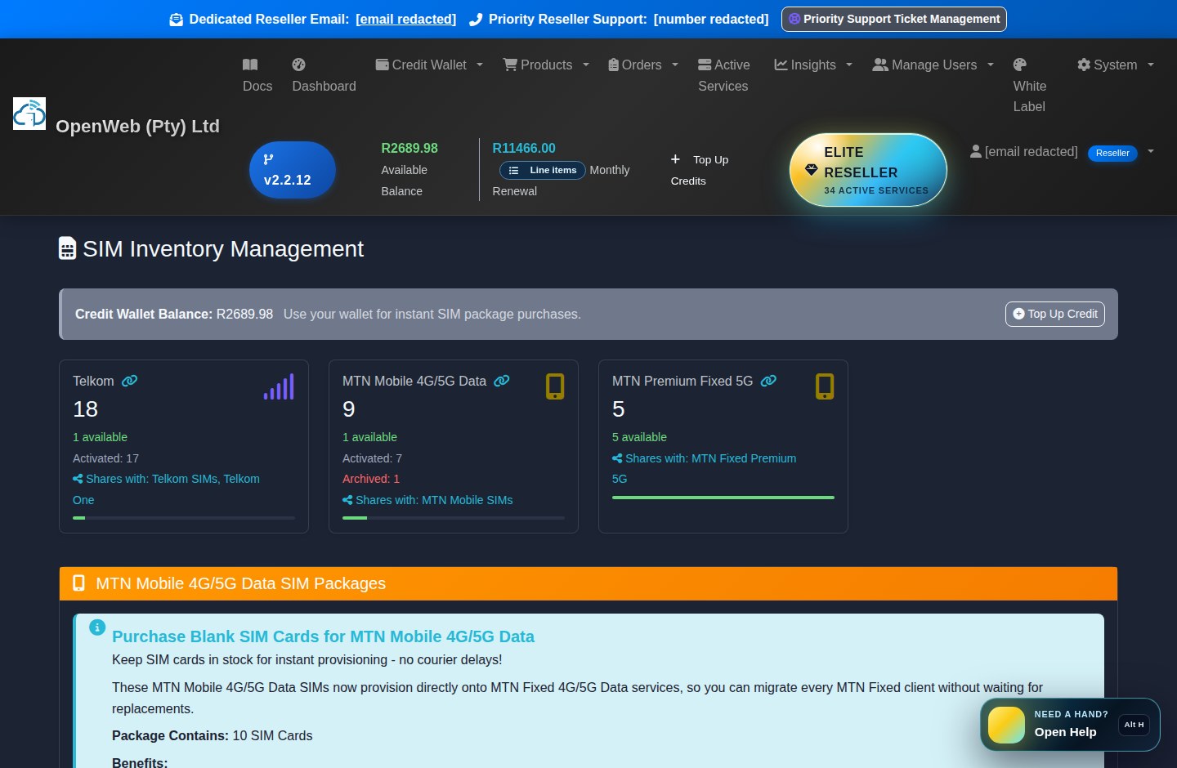Viewport: 1177px width, 768px height.
Task: Open the Elite Reseller badge
Action: (x=868, y=170)
